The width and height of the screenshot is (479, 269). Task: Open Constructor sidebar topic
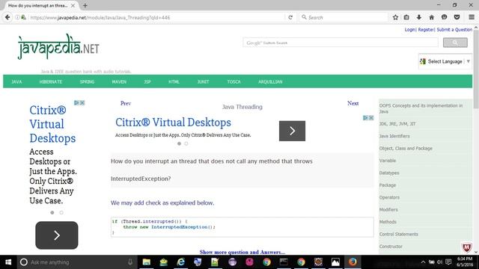click(x=391, y=246)
